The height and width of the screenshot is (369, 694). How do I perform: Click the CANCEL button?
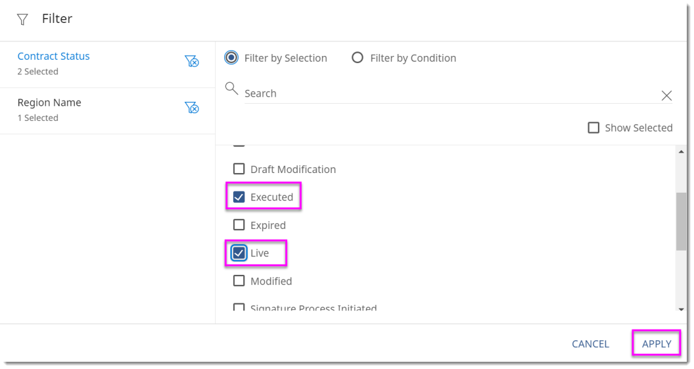click(590, 344)
